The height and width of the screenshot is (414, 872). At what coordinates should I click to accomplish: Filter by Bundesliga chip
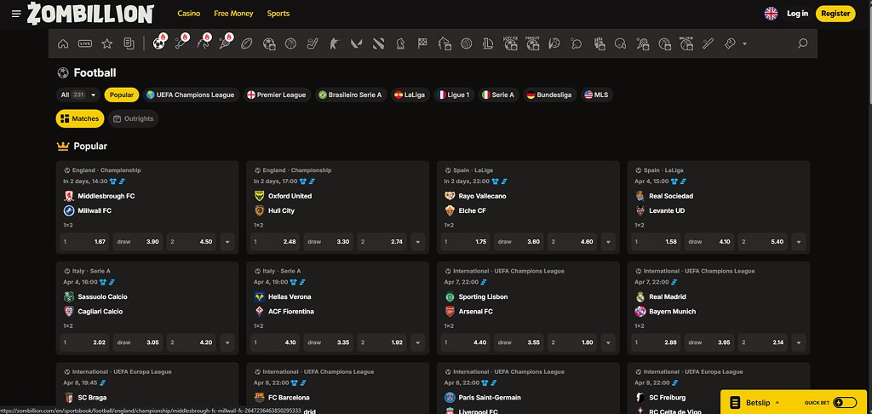click(x=549, y=95)
